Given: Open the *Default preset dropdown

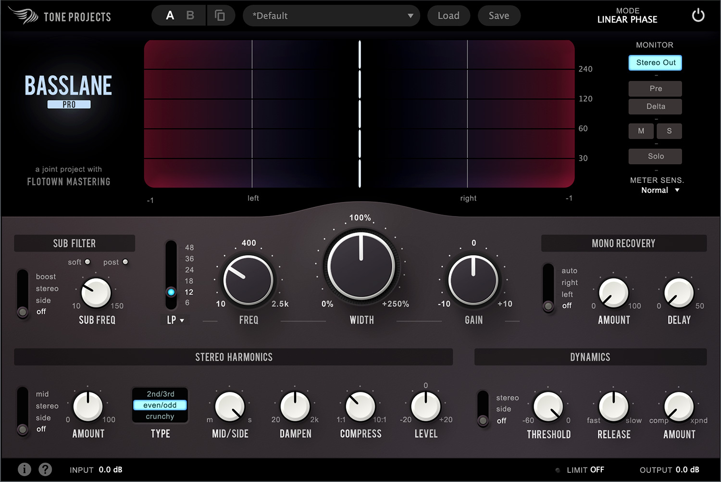Looking at the screenshot, I should 331,15.
